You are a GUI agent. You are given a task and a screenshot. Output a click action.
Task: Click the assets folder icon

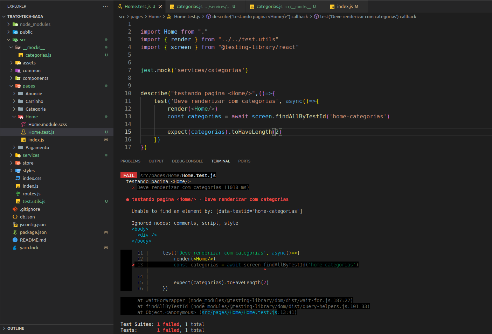coord(18,63)
